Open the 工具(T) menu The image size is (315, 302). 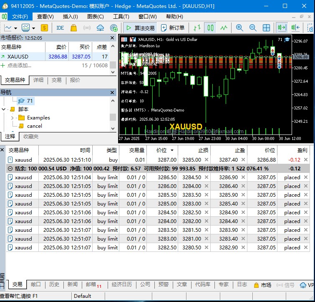coord(121,16)
